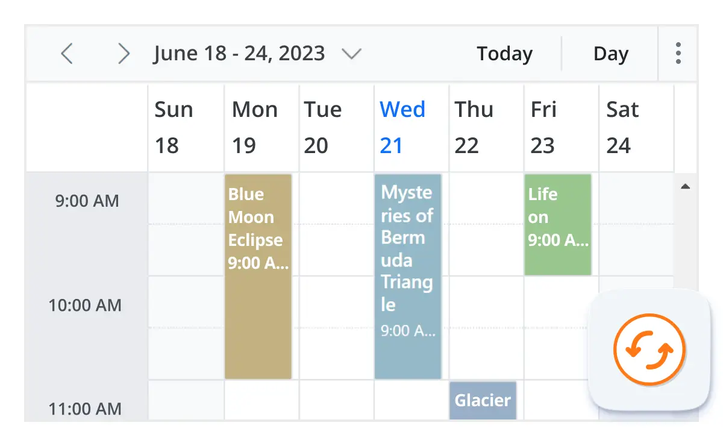Select the highlighted Wed 21 header
The image size is (723, 446).
[x=402, y=127]
